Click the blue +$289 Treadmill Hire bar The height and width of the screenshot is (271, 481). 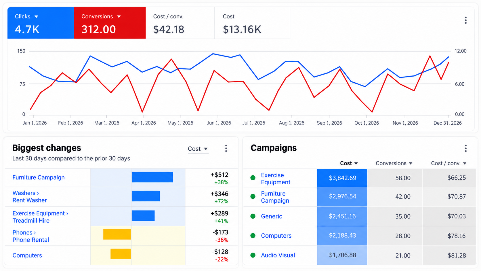[143, 216]
